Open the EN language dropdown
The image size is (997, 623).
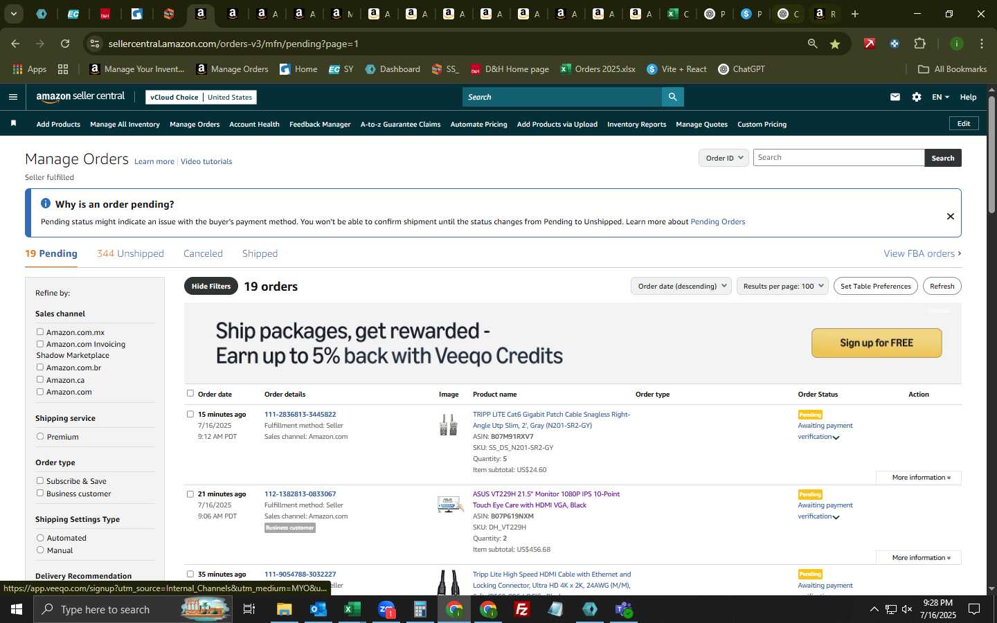point(940,97)
